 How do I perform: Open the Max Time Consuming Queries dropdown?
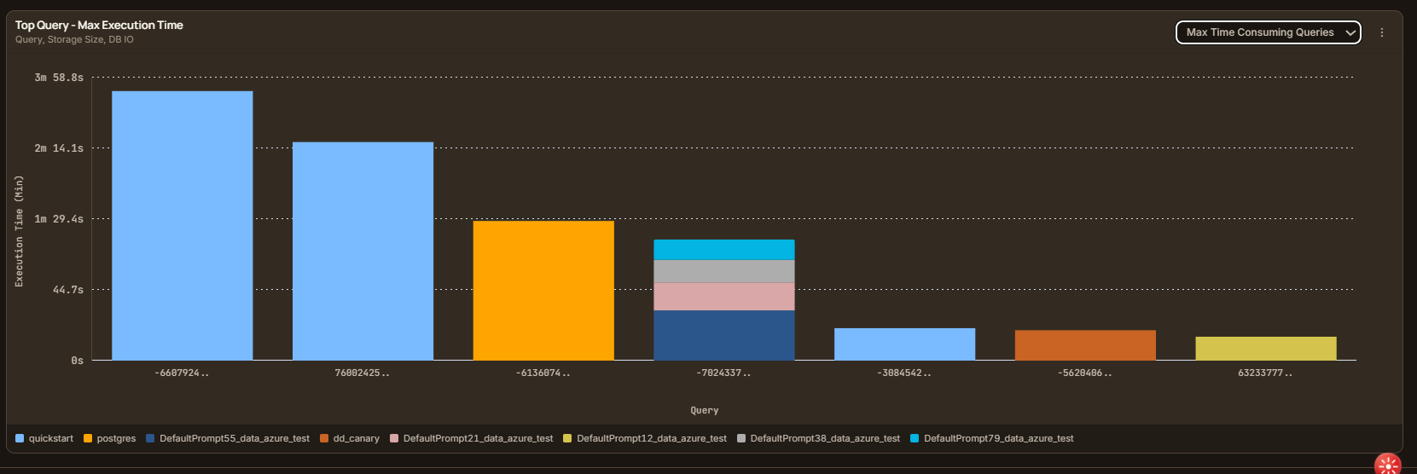[1268, 32]
